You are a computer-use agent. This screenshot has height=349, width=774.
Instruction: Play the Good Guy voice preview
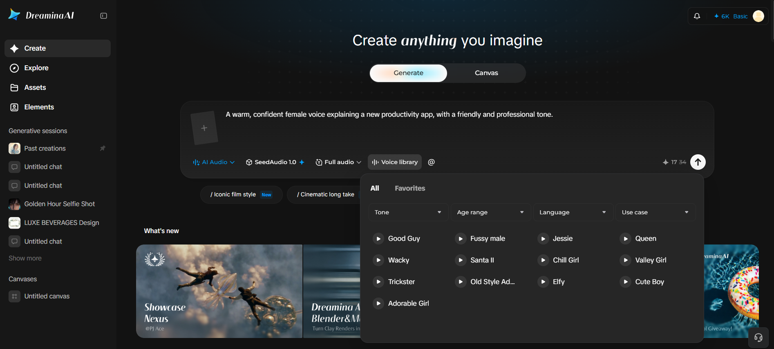click(378, 238)
